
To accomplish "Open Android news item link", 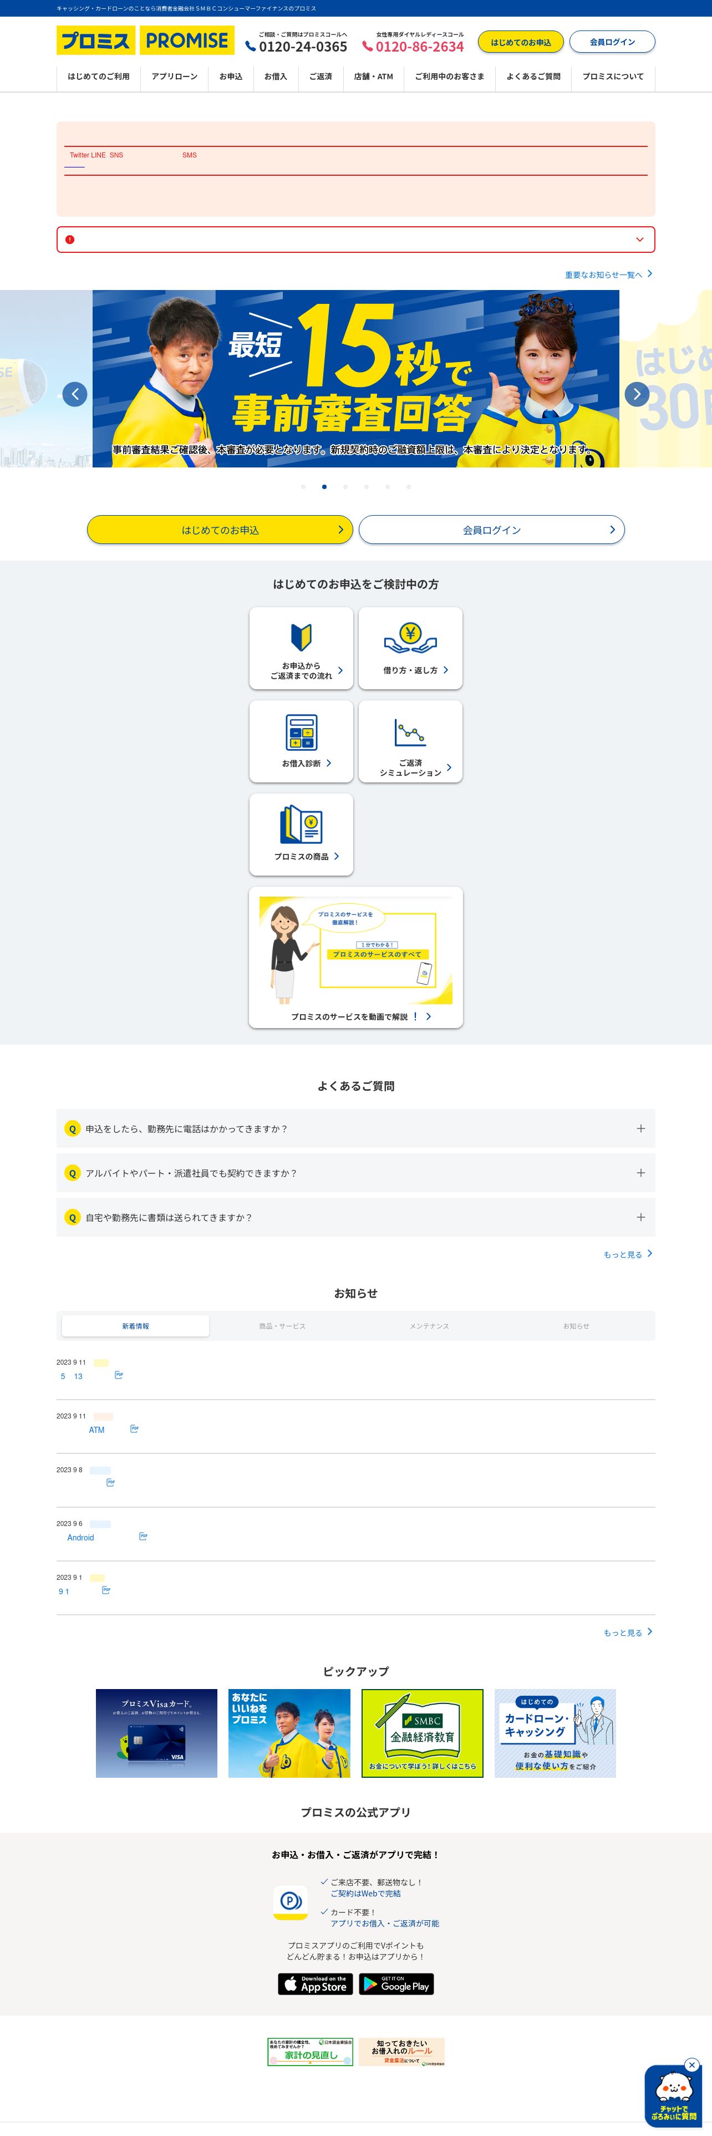I will (x=80, y=1537).
